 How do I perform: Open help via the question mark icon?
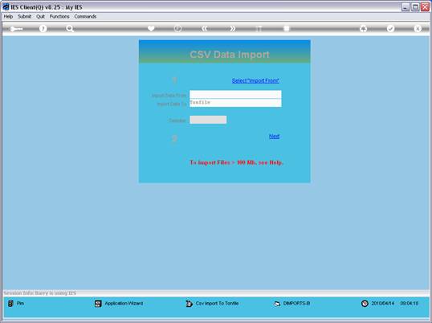[x=43, y=28]
